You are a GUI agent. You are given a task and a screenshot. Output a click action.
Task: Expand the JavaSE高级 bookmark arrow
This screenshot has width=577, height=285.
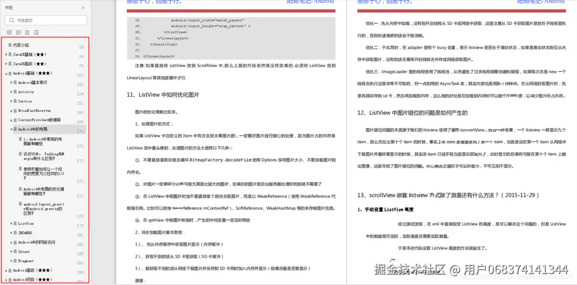pos(6,64)
